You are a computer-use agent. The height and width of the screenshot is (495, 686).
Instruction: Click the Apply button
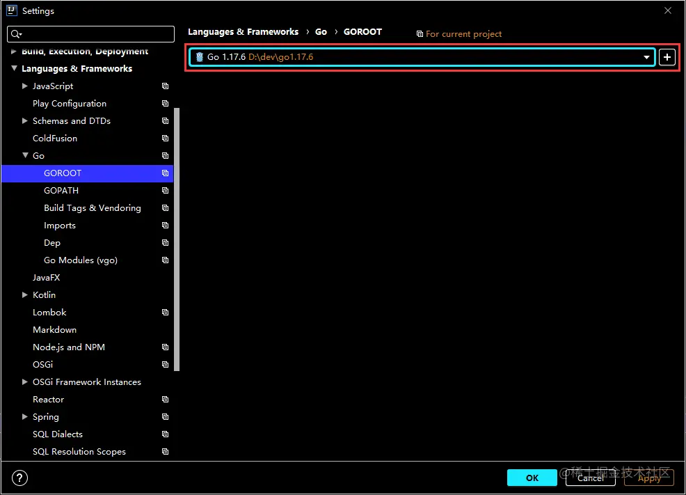tap(649, 478)
